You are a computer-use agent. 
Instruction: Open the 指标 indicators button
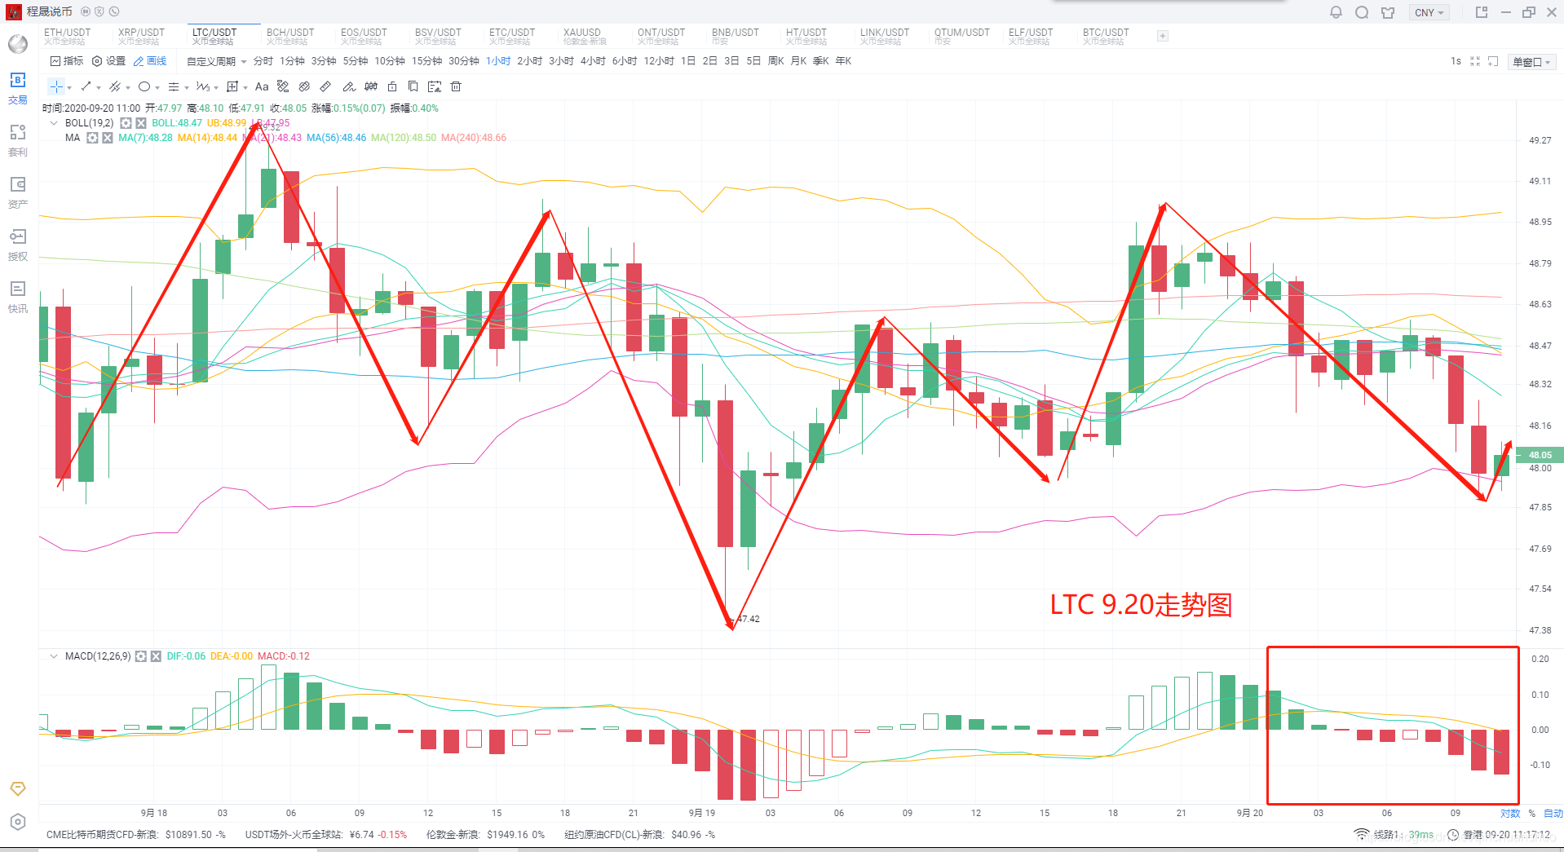click(x=67, y=61)
